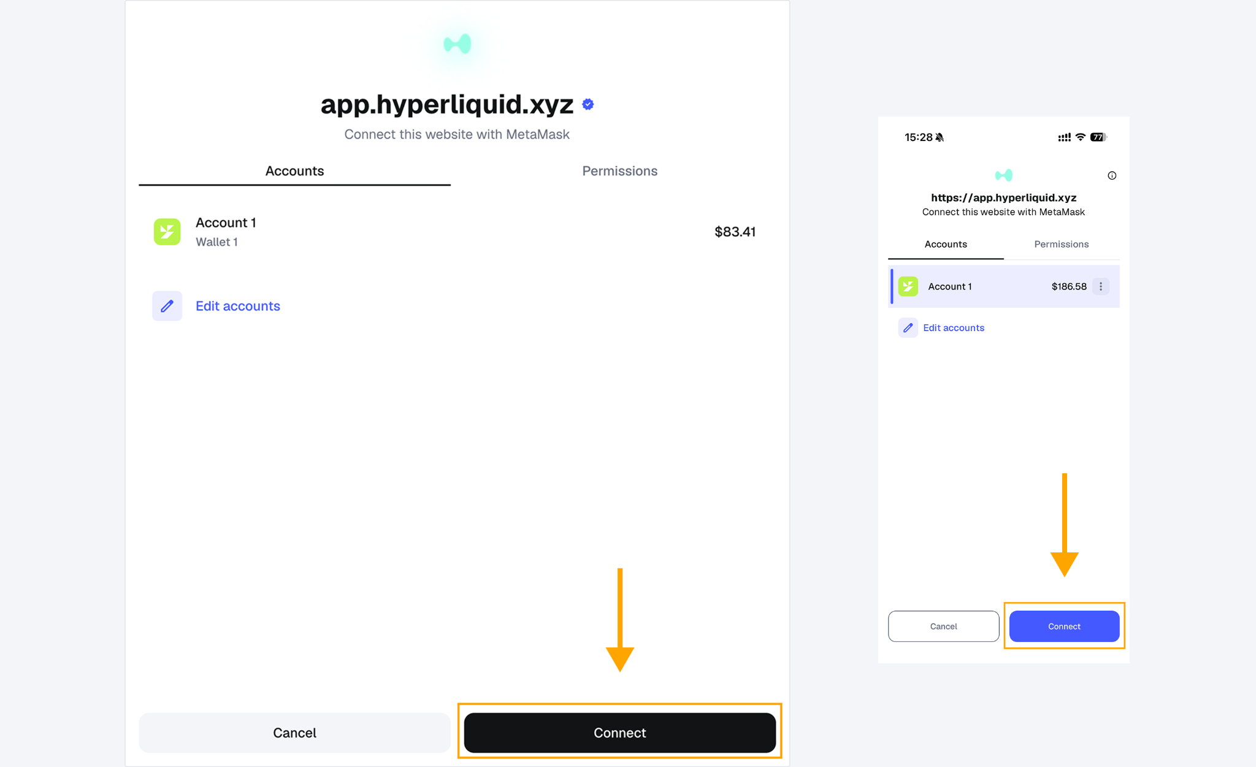This screenshot has height=767, width=1256.
Task: Click mobile 'Connect this website with MetaMask' text
Action: pyautogui.click(x=1004, y=212)
